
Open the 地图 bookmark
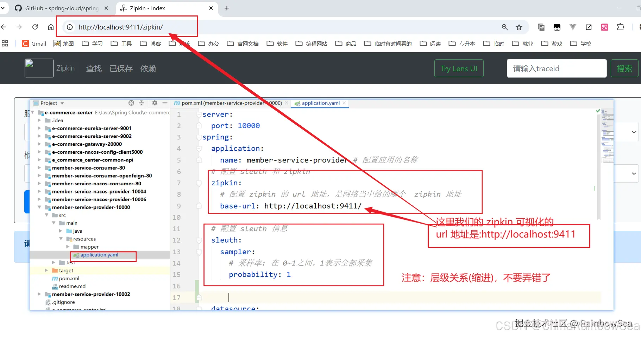pos(64,44)
